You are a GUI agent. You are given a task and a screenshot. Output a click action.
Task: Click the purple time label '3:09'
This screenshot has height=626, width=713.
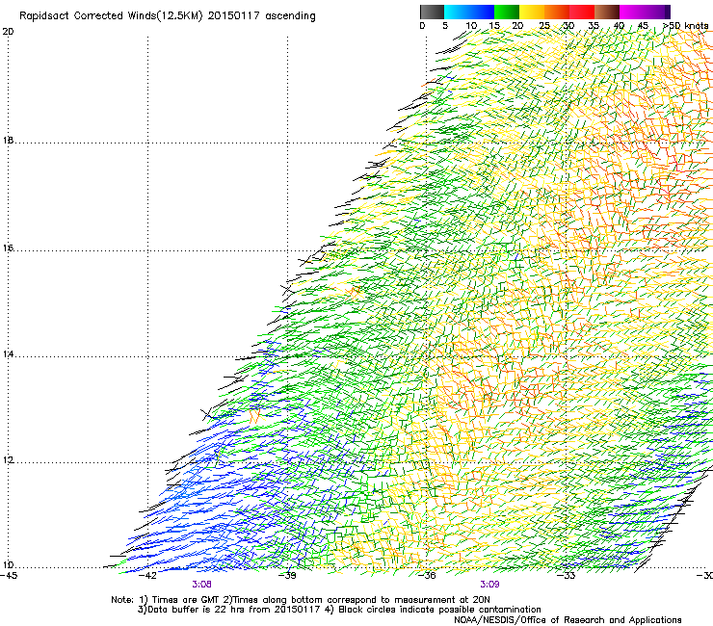point(489,585)
